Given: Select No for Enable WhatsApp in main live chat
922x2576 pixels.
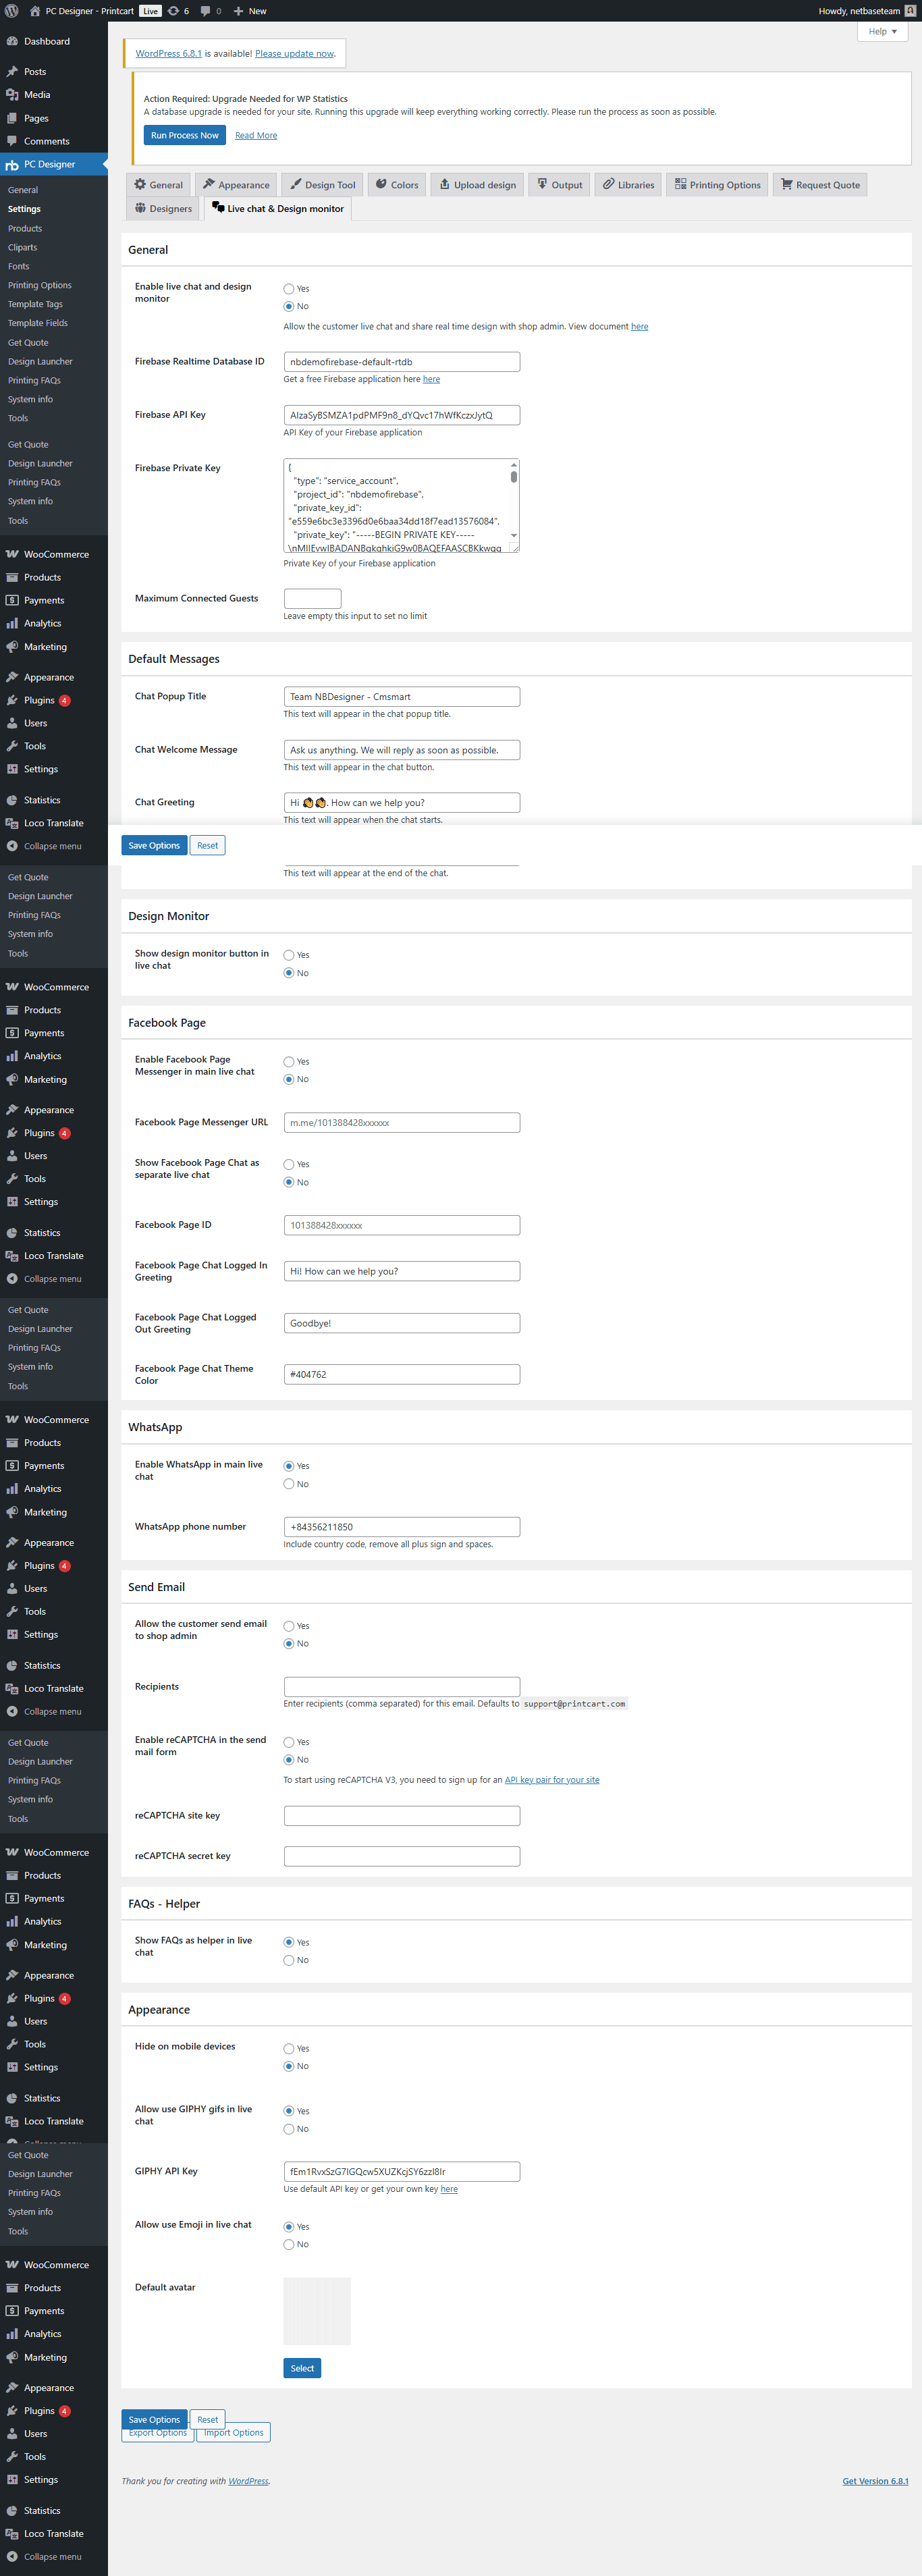Looking at the screenshot, I should pos(289,1484).
